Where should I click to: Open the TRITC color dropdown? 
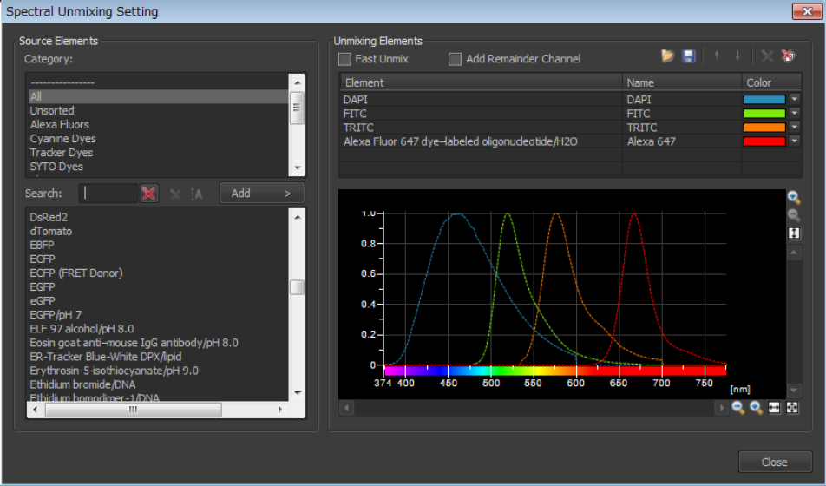pyautogui.click(x=795, y=127)
